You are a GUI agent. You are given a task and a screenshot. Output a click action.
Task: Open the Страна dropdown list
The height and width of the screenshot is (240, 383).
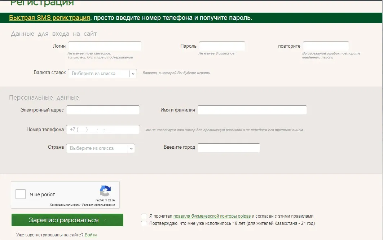(101, 148)
